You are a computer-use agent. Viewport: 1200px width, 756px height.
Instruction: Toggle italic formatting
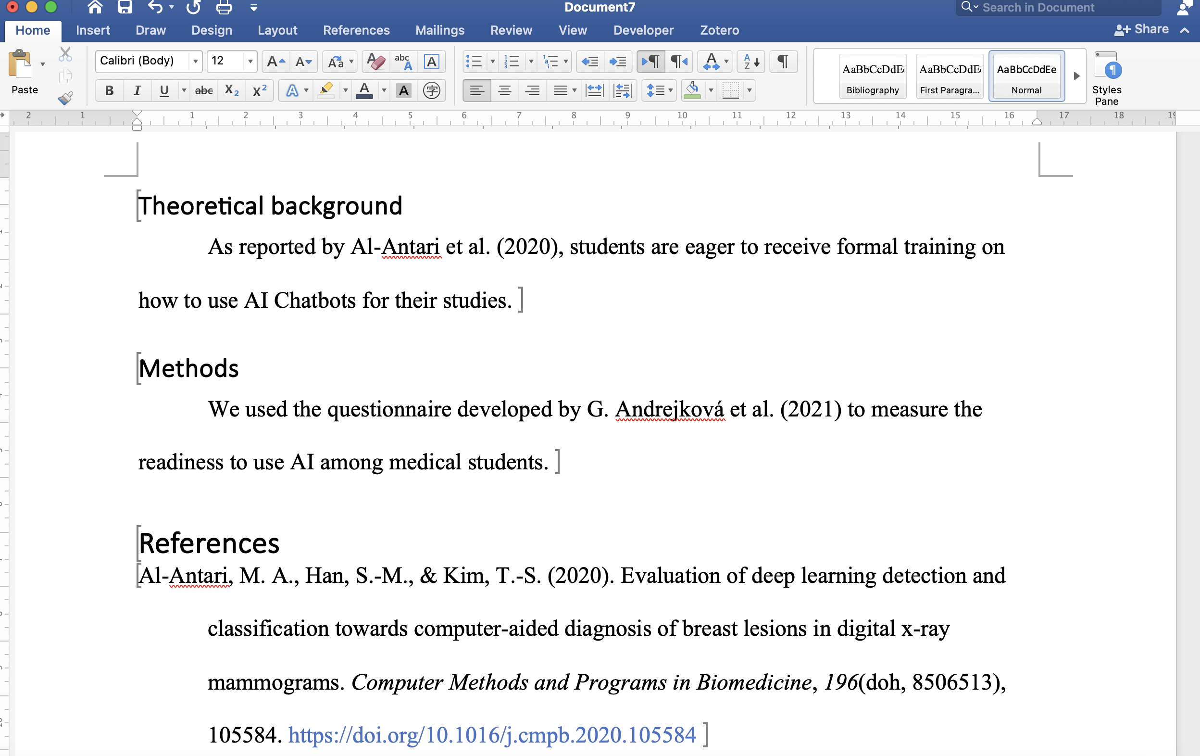click(137, 90)
